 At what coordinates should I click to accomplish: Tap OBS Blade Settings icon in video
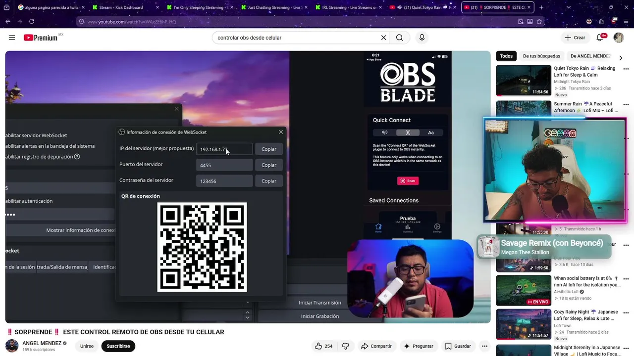tap(437, 228)
